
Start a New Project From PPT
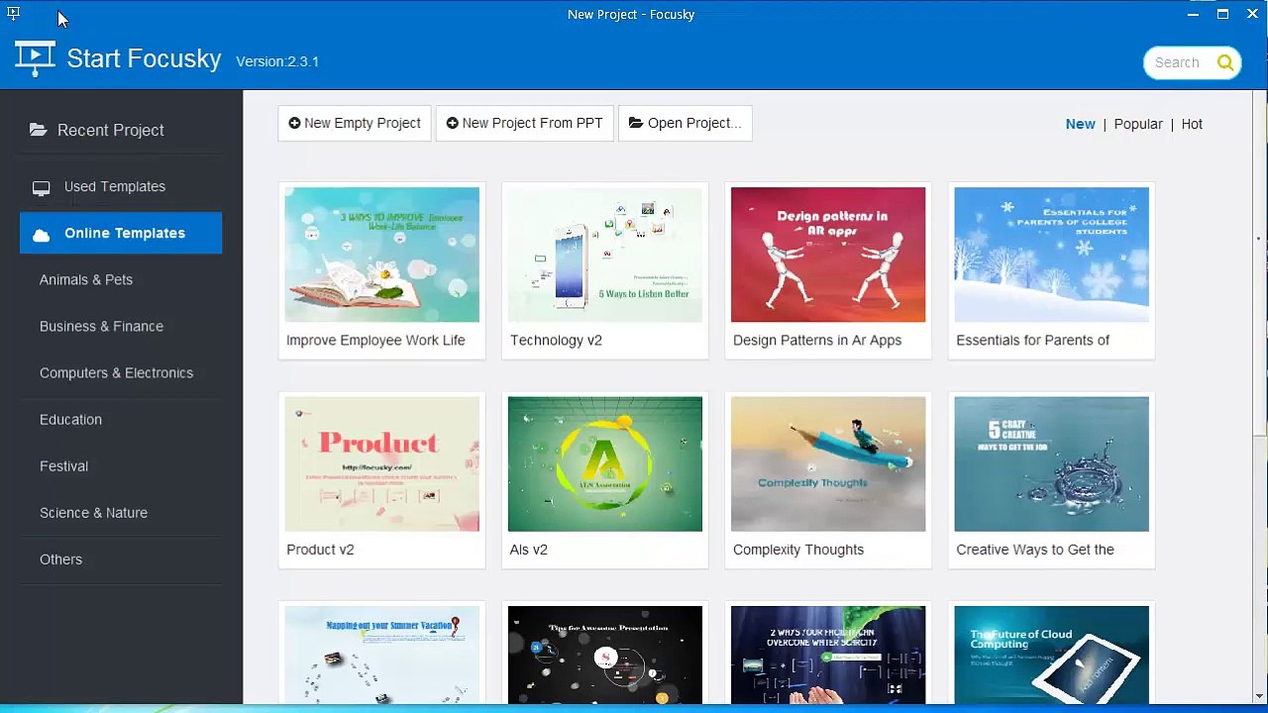pos(525,123)
